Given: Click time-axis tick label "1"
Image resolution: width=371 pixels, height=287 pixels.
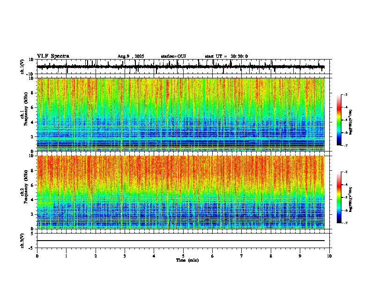Looking at the screenshot, I should coord(66,256).
